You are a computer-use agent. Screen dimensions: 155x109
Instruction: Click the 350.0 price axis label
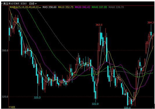pyautogui.click(x=5, y=51)
